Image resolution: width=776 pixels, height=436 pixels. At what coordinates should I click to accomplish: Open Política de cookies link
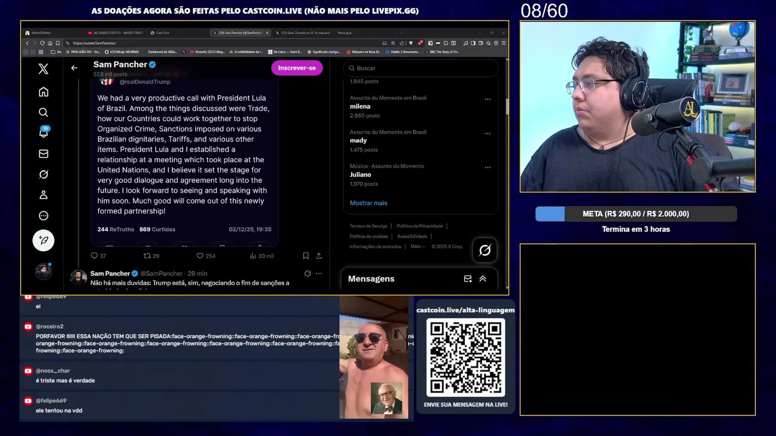369,236
